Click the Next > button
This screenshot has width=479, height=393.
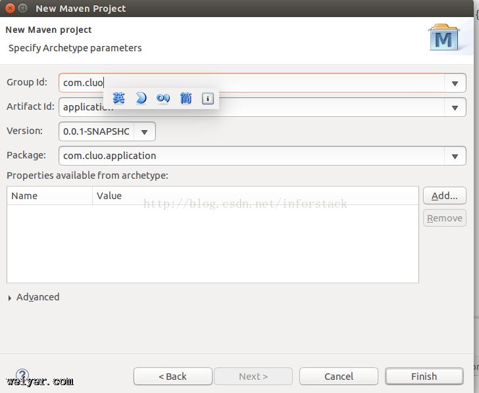coord(253,376)
